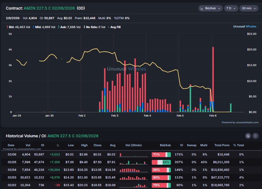Follow the 'Powered by unusualwhales.com' link under the chart

coord(240,122)
